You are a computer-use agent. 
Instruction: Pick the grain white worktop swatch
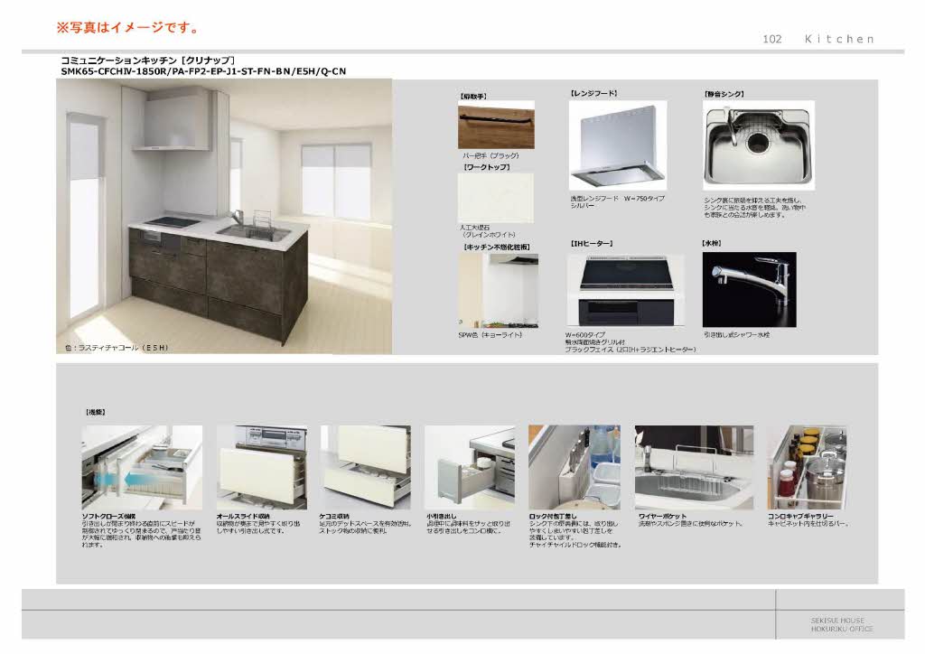point(496,198)
